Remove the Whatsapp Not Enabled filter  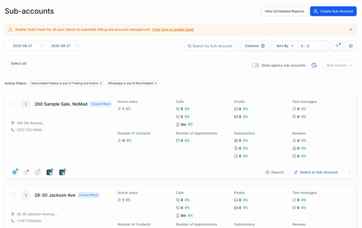[156, 83]
